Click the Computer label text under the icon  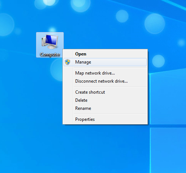tap(50, 54)
